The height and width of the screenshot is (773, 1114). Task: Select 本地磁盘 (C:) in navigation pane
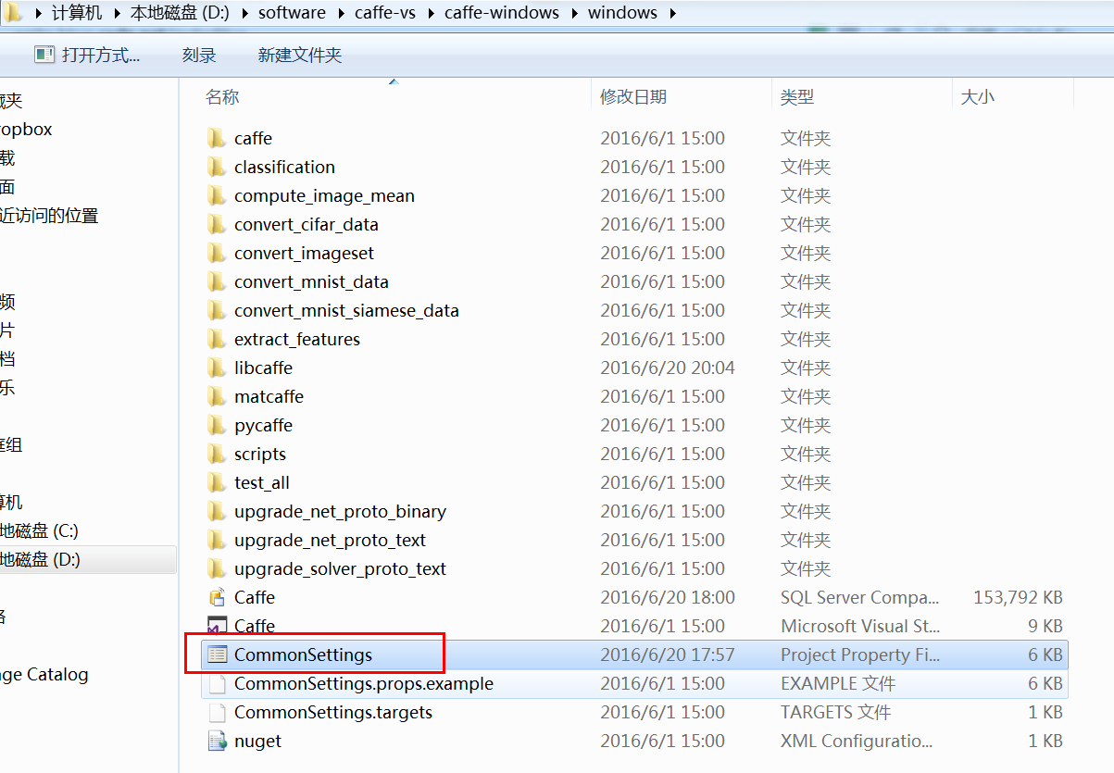click(39, 530)
